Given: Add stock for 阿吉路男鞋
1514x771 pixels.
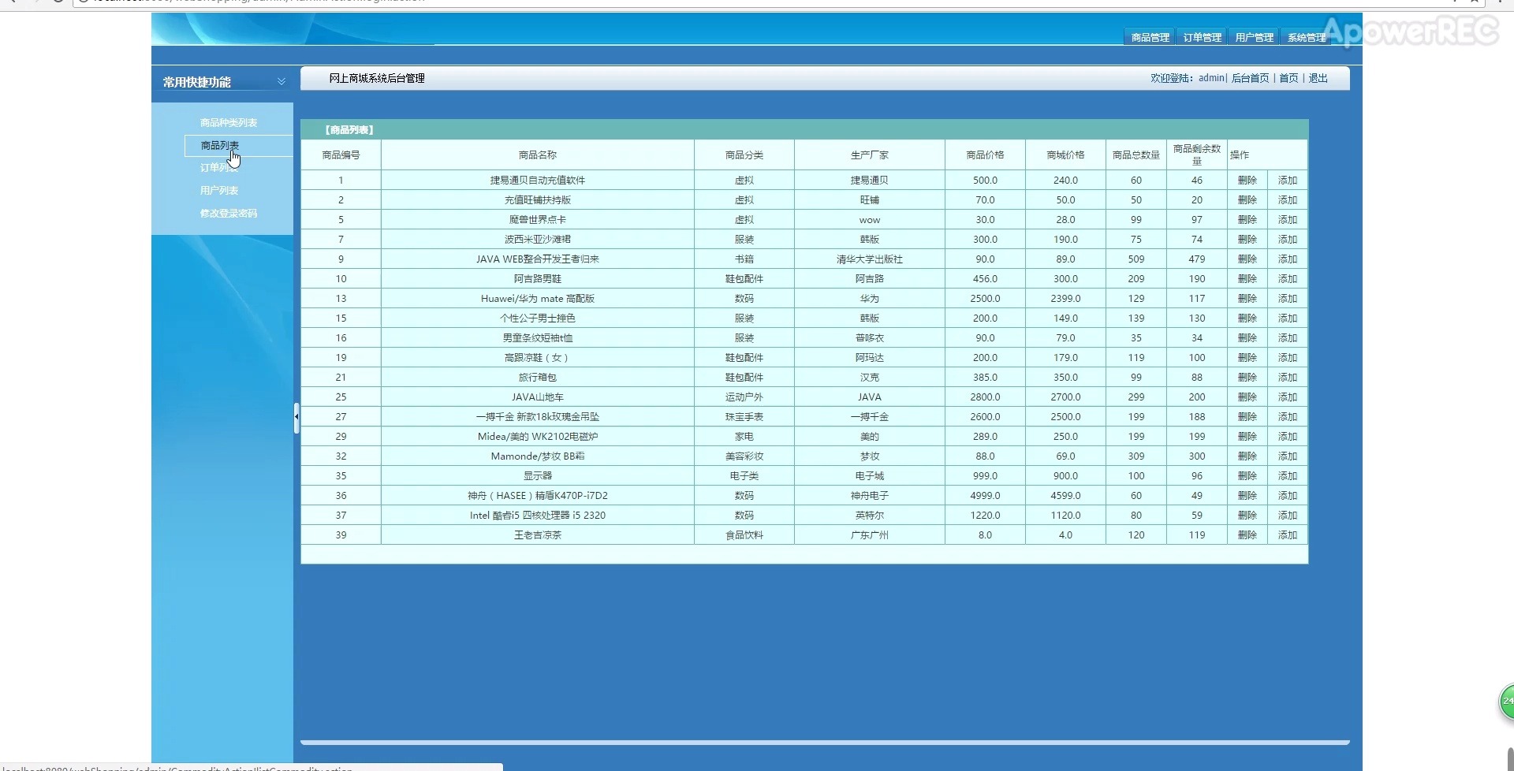Looking at the screenshot, I should point(1288,278).
